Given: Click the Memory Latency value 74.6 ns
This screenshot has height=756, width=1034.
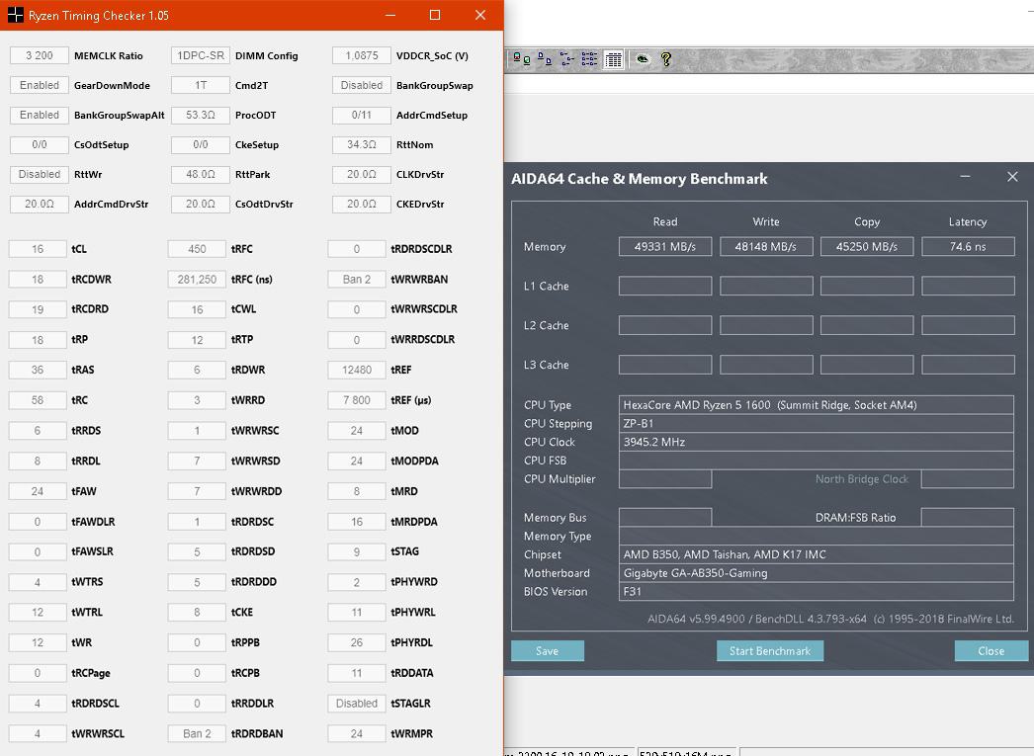Looking at the screenshot, I should tap(968, 246).
